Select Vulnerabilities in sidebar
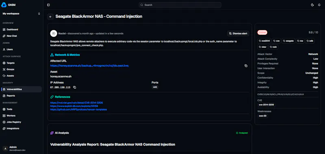The image size is (325, 154). pos(21,89)
